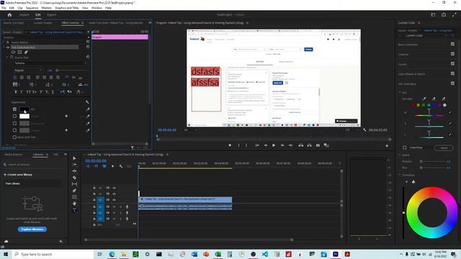Enable the Shadow checkbox
The image size is (461, 259).
pos(14,130)
